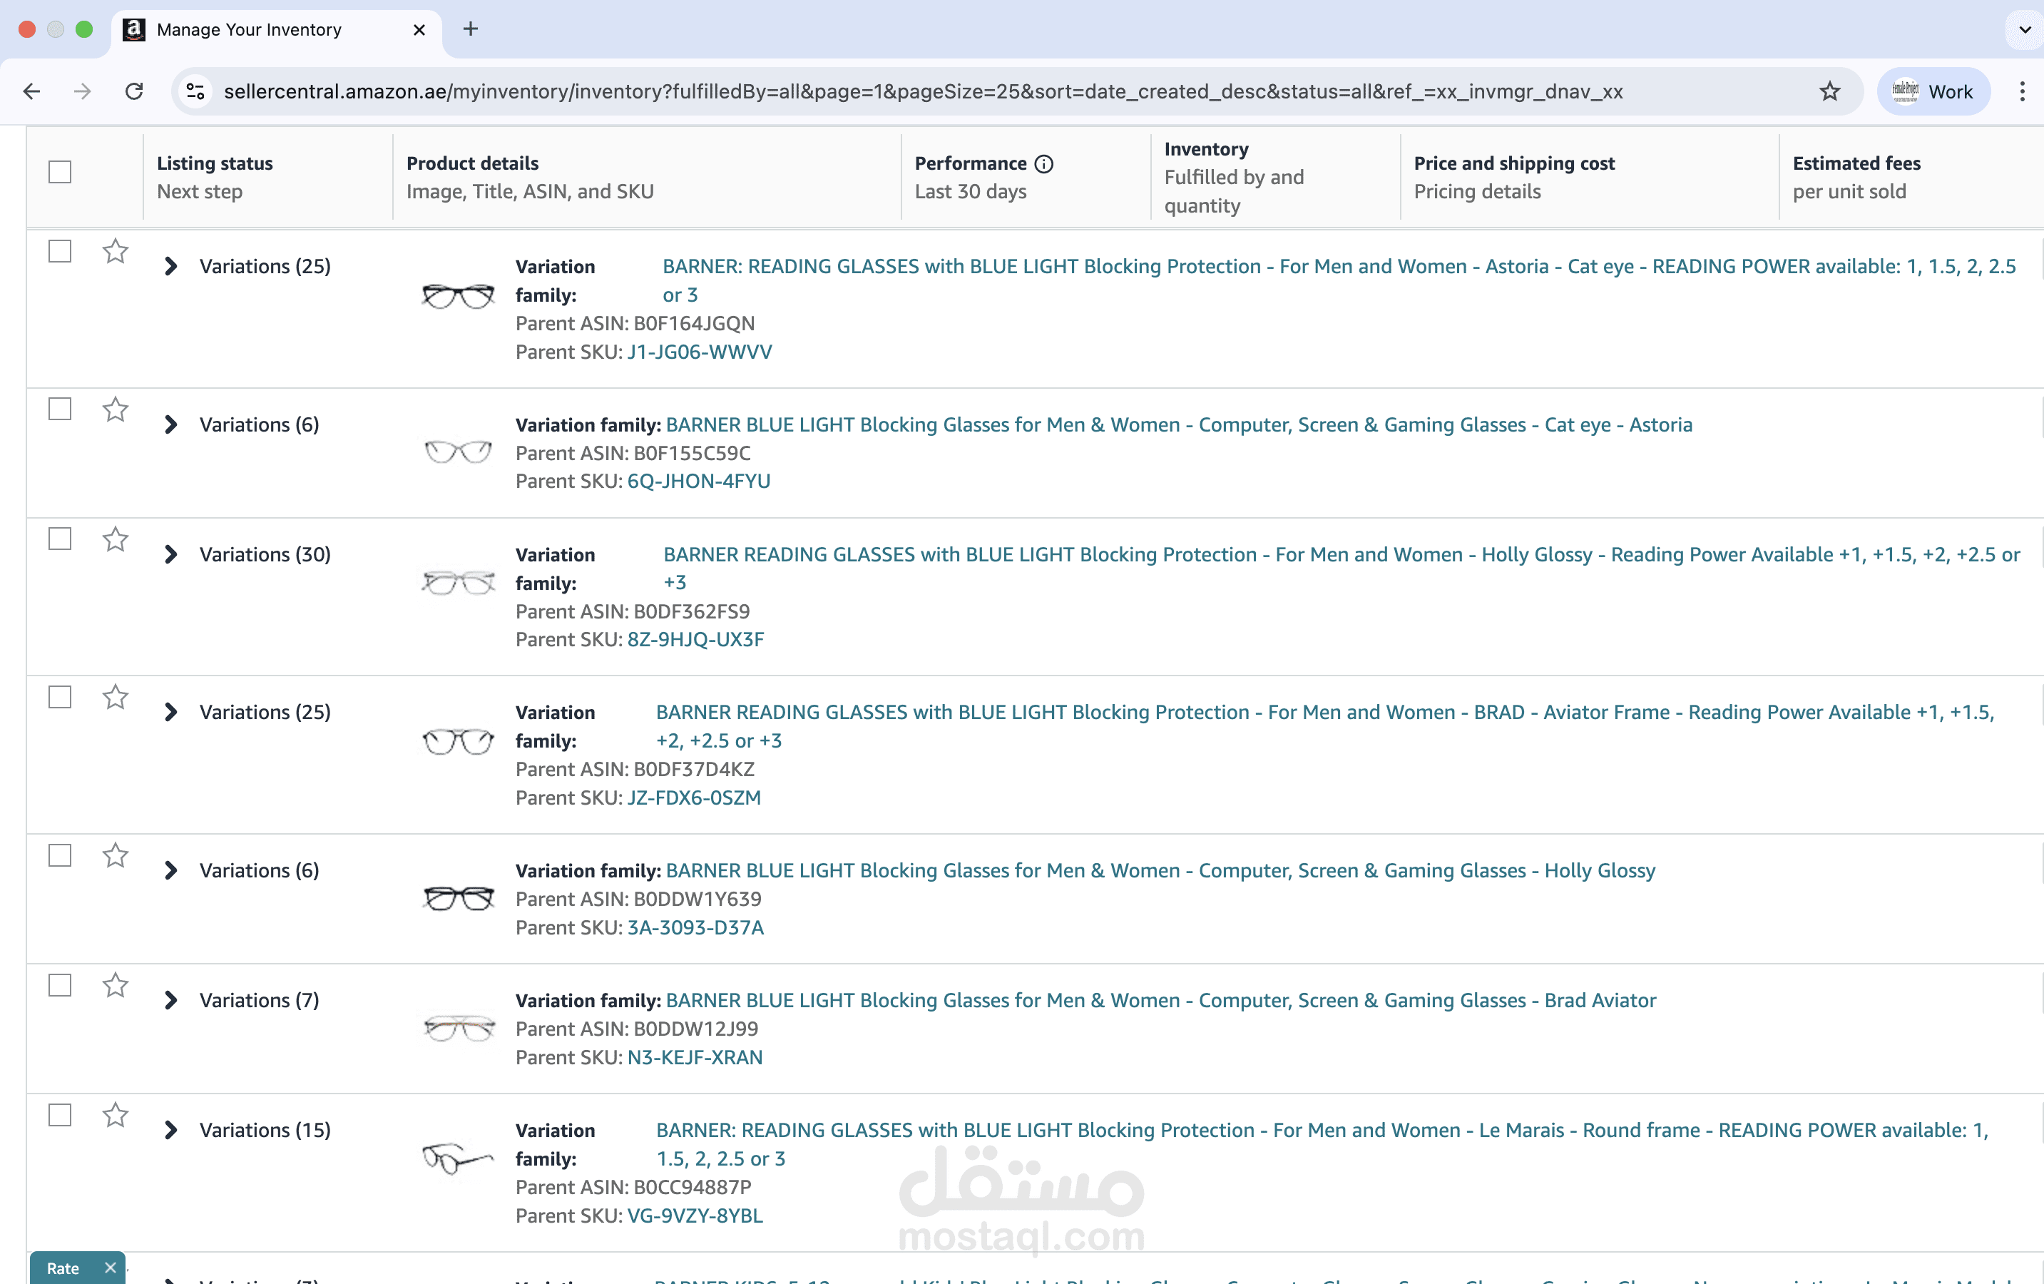Select checkbox for Parent ASIN B0DF362FS9
The height and width of the screenshot is (1284, 2044).
point(59,539)
